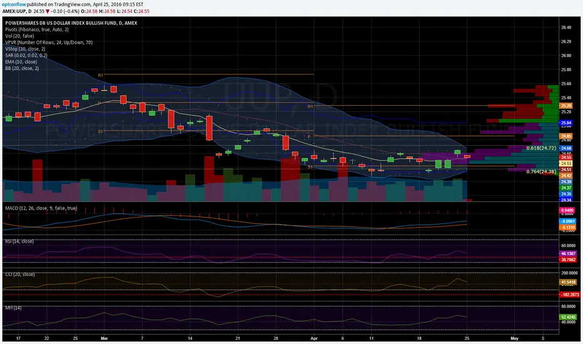Click the 200.0000 CCI scale label

click(570, 273)
